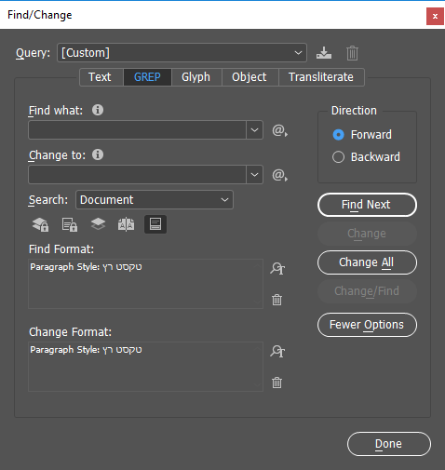This screenshot has width=445, height=470.
Task: Toggle Include Footnotes icon
Action: pos(155,224)
